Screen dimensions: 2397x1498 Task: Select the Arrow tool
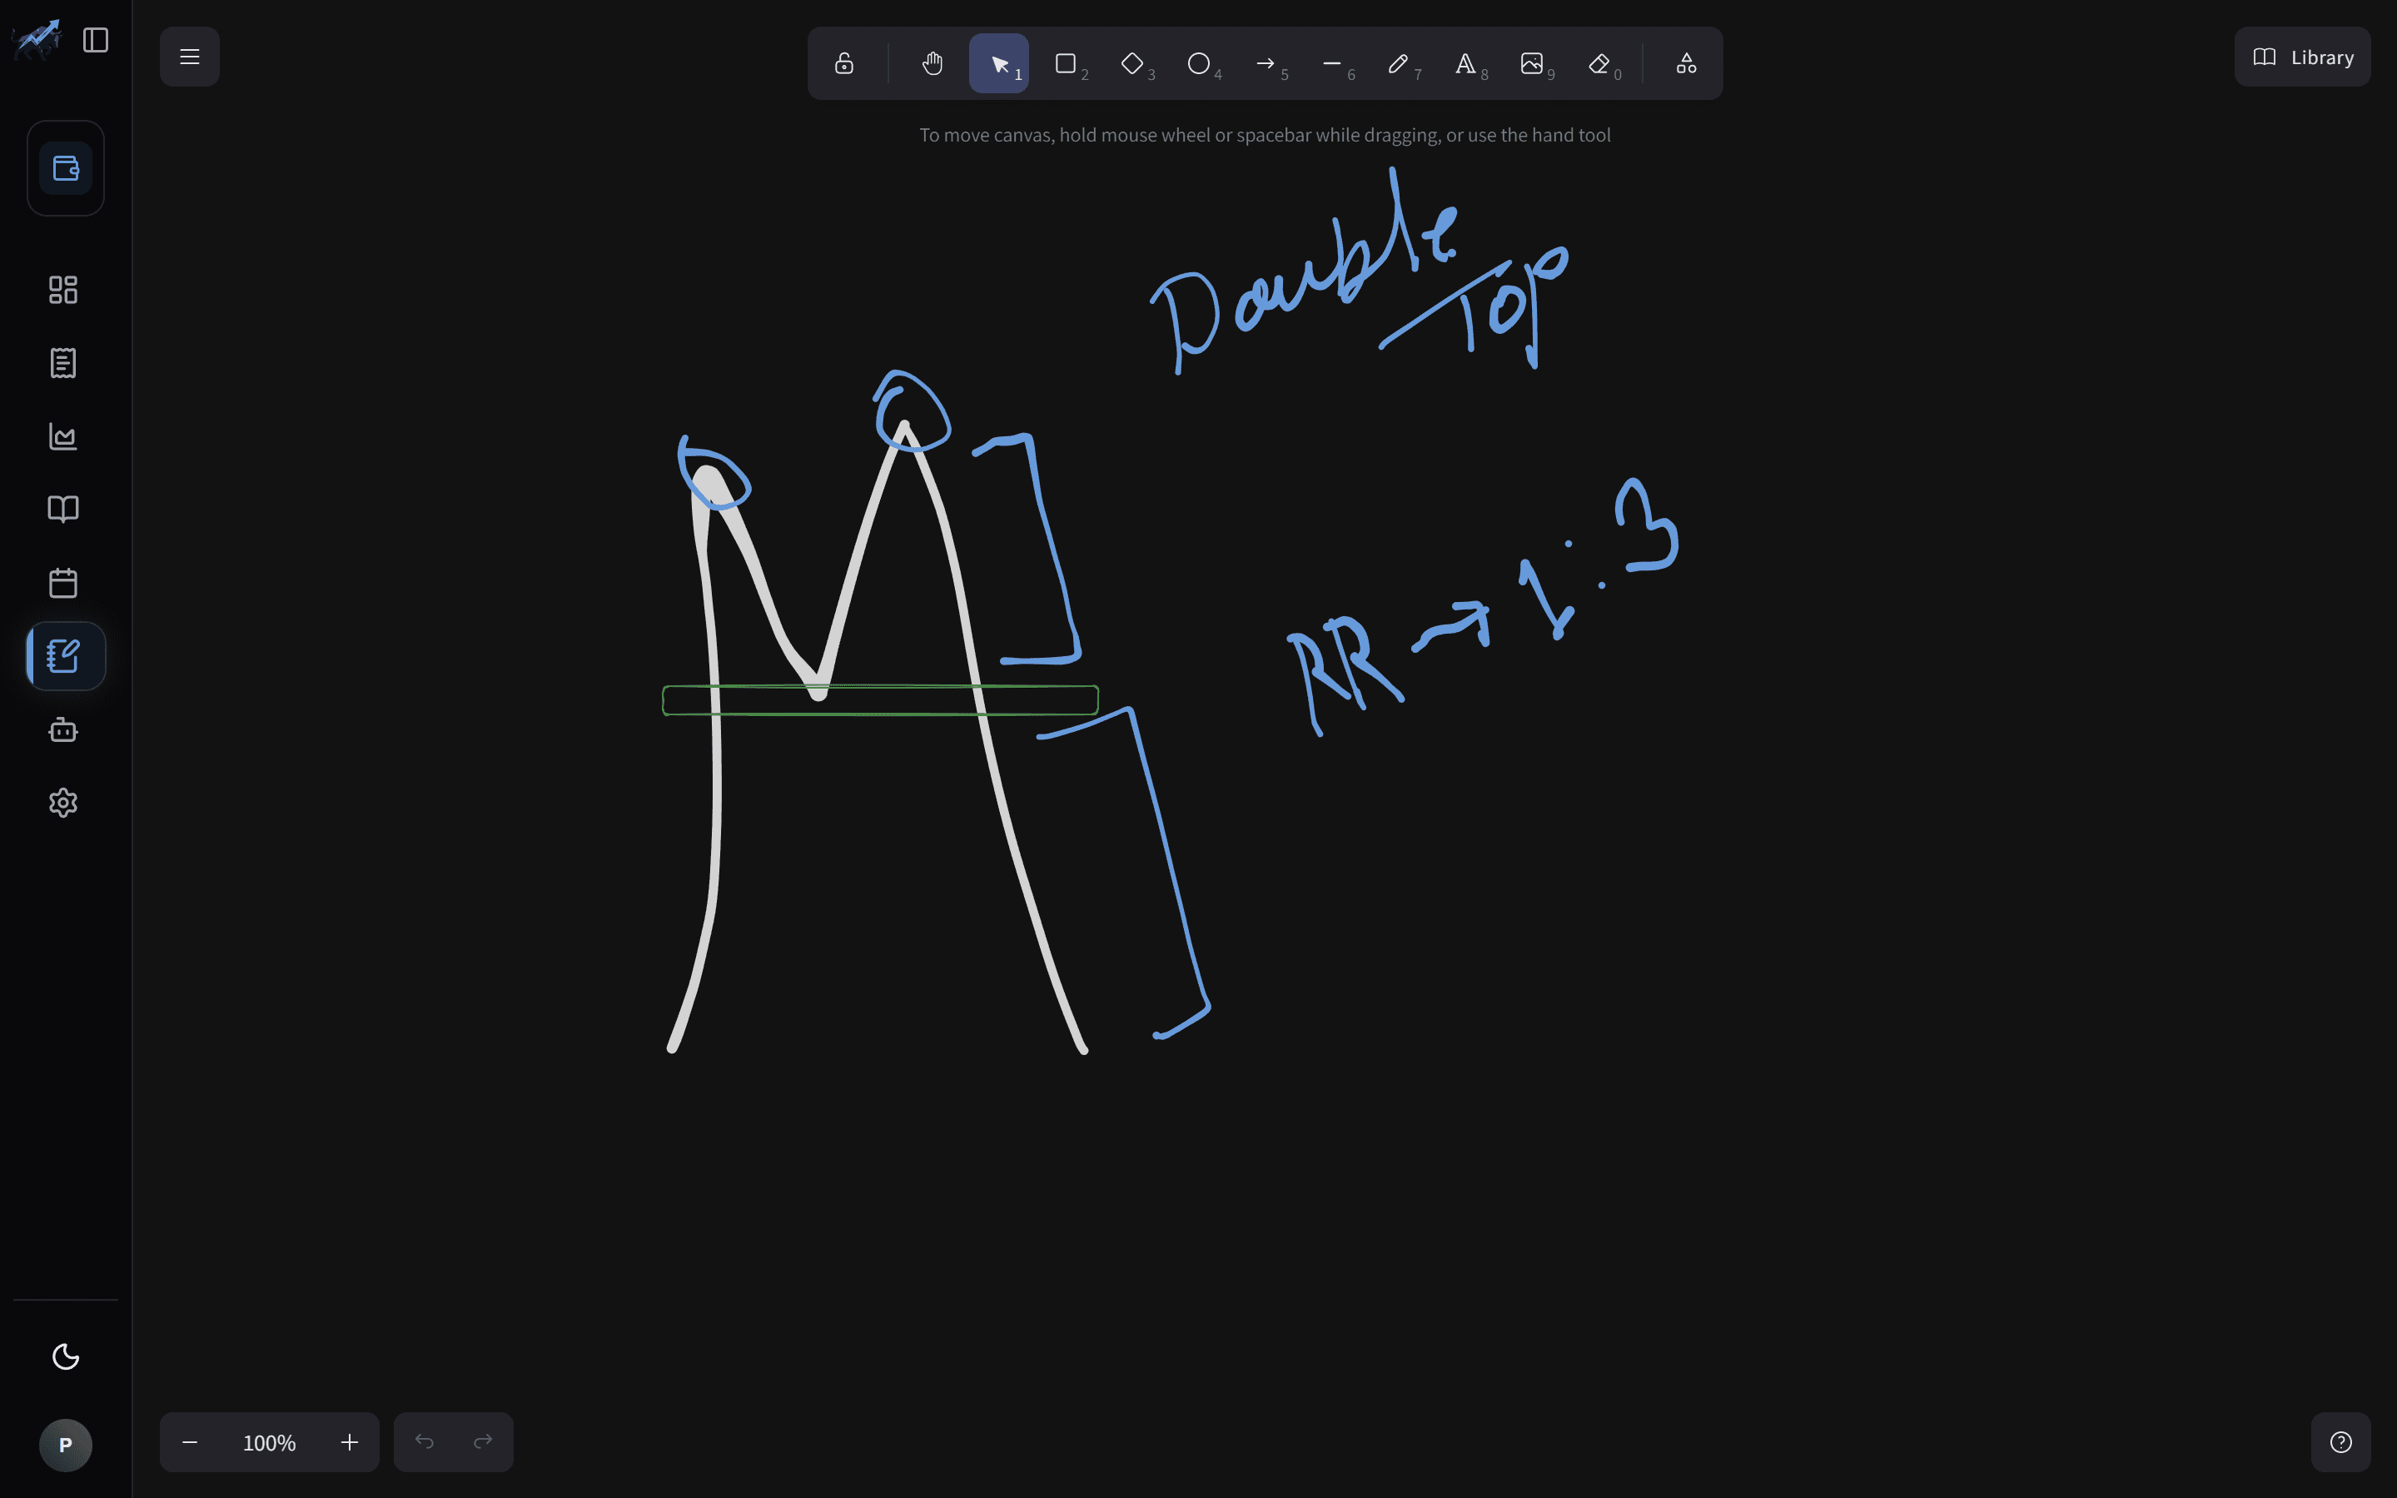click(1266, 62)
